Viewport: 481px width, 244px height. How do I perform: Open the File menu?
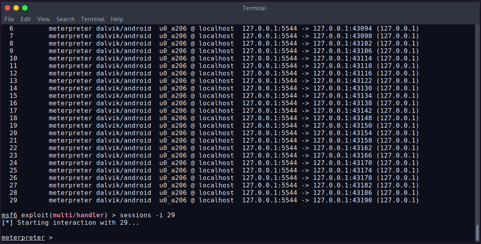coord(9,19)
